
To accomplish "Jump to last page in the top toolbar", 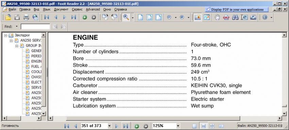I will point(73,17).
